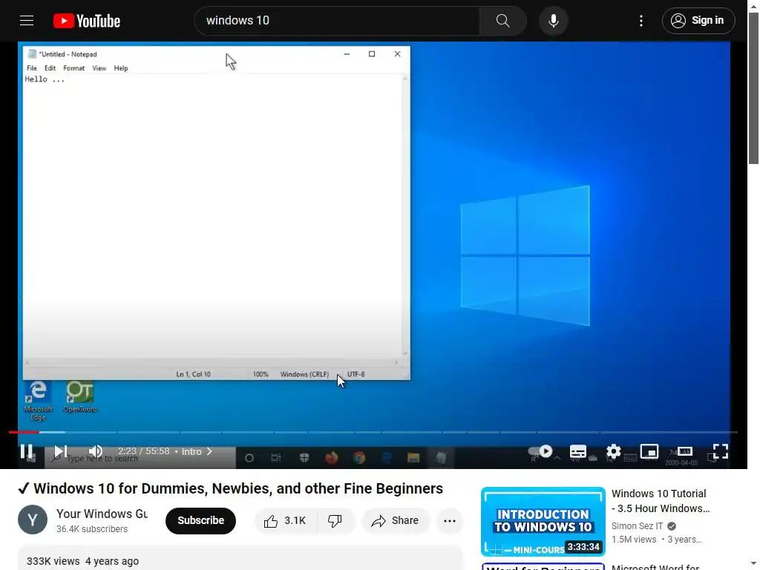
Task: Toggle theater mode
Action: point(684,451)
